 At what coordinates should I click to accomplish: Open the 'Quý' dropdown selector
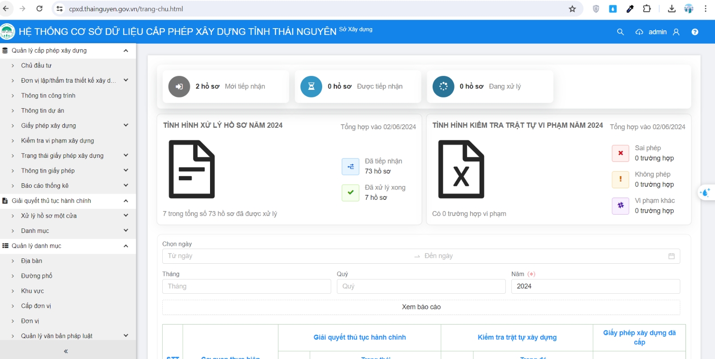tap(421, 287)
